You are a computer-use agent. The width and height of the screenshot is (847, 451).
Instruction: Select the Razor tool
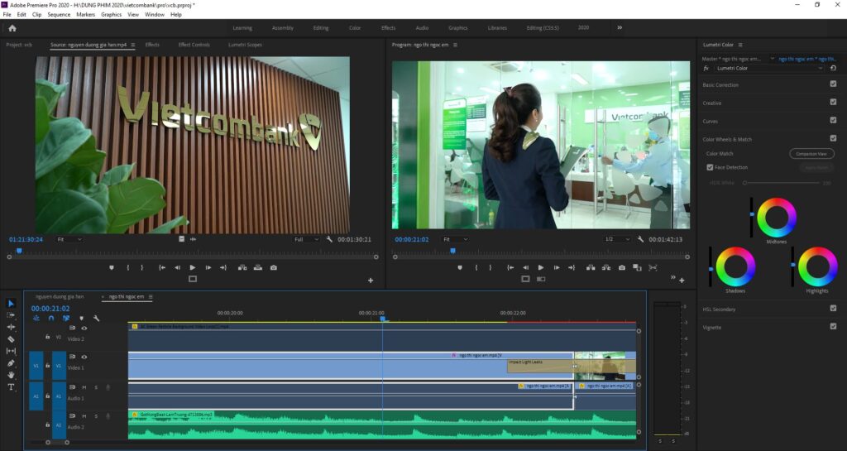pos(11,339)
